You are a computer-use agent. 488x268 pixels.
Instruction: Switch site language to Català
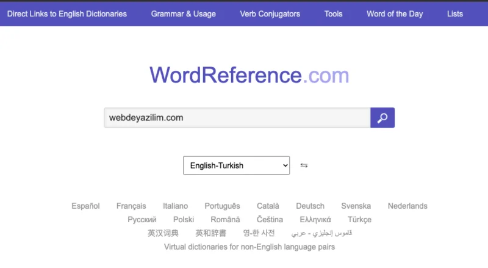[x=268, y=206]
